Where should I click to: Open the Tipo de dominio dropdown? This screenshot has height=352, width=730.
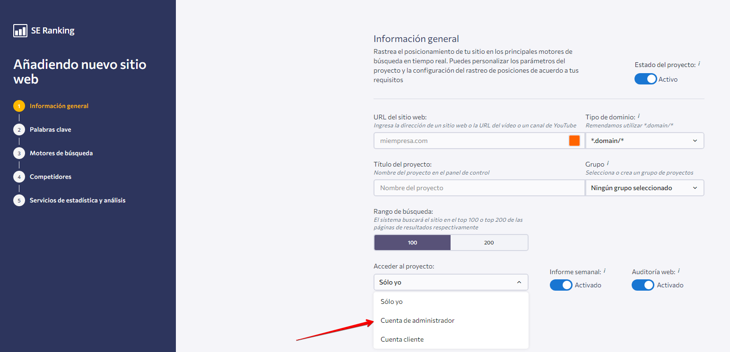tap(644, 141)
